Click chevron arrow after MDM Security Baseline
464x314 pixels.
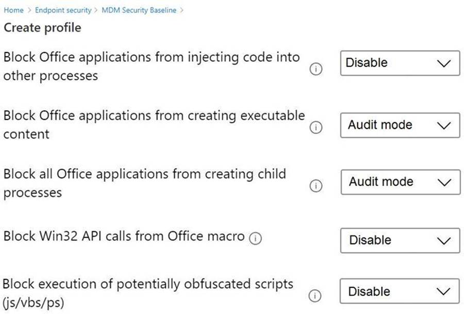click(182, 10)
